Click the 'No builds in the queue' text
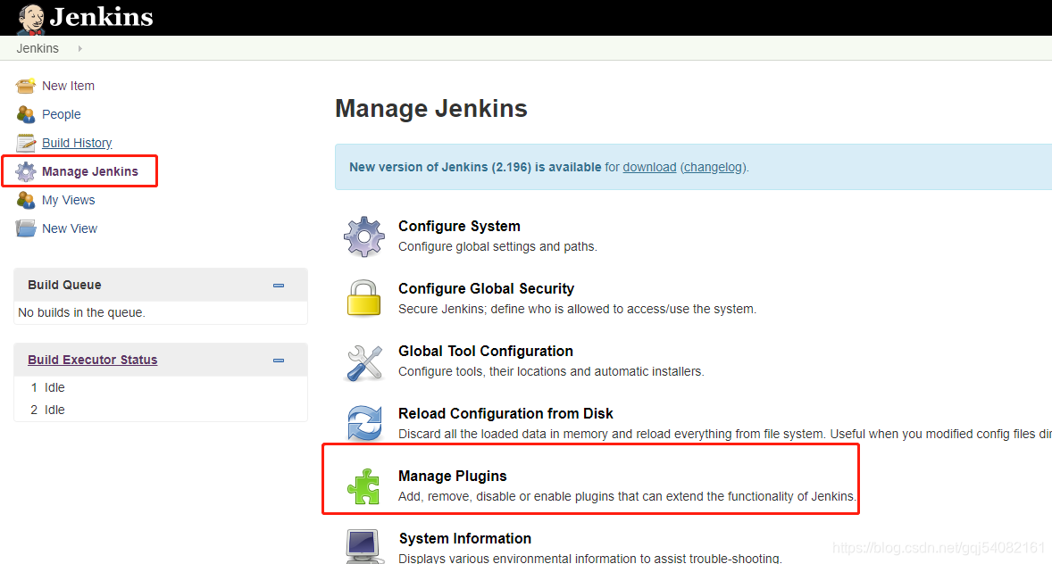1052x564 pixels. pyautogui.click(x=82, y=312)
